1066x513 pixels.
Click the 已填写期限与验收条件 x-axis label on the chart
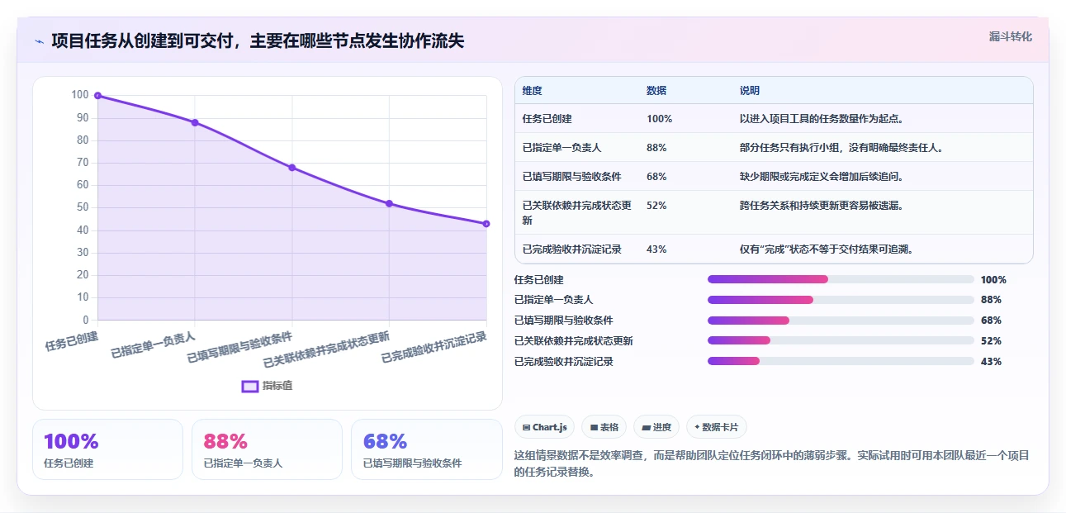[x=239, y=348]
